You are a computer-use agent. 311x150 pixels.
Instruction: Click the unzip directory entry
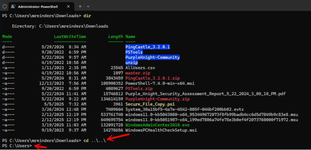click(132, 63)
